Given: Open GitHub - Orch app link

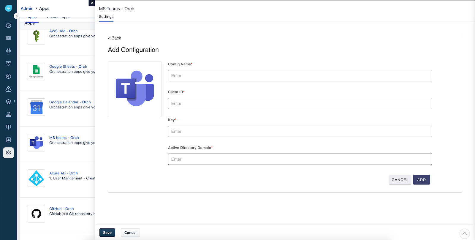Looking at the screenshot, I should coord(61,209).
